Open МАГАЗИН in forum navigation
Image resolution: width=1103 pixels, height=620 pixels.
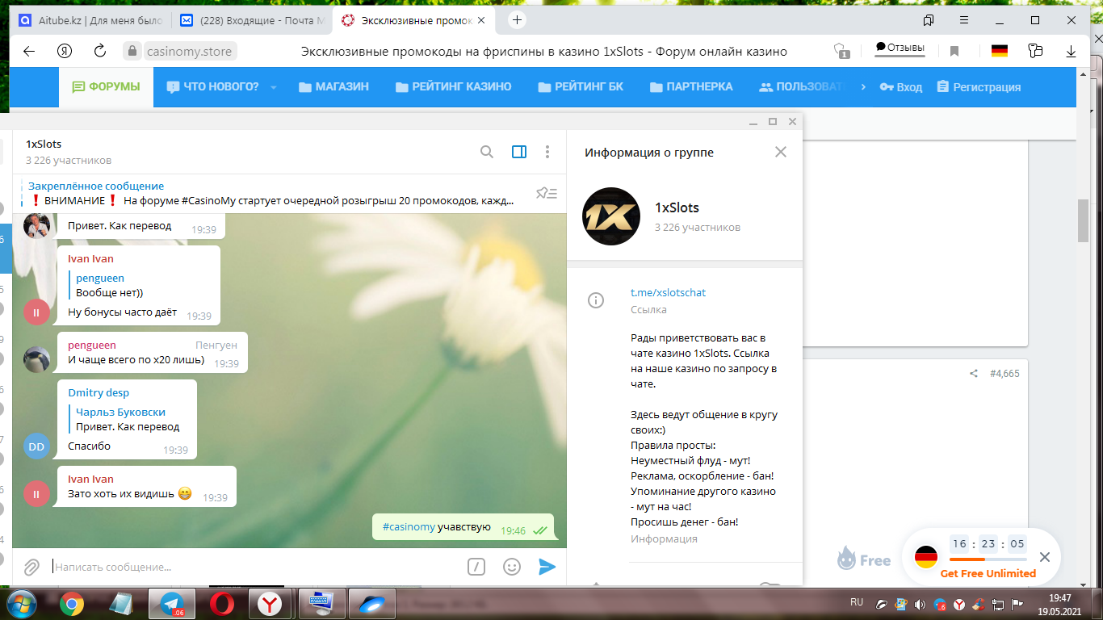coord(333,87)
